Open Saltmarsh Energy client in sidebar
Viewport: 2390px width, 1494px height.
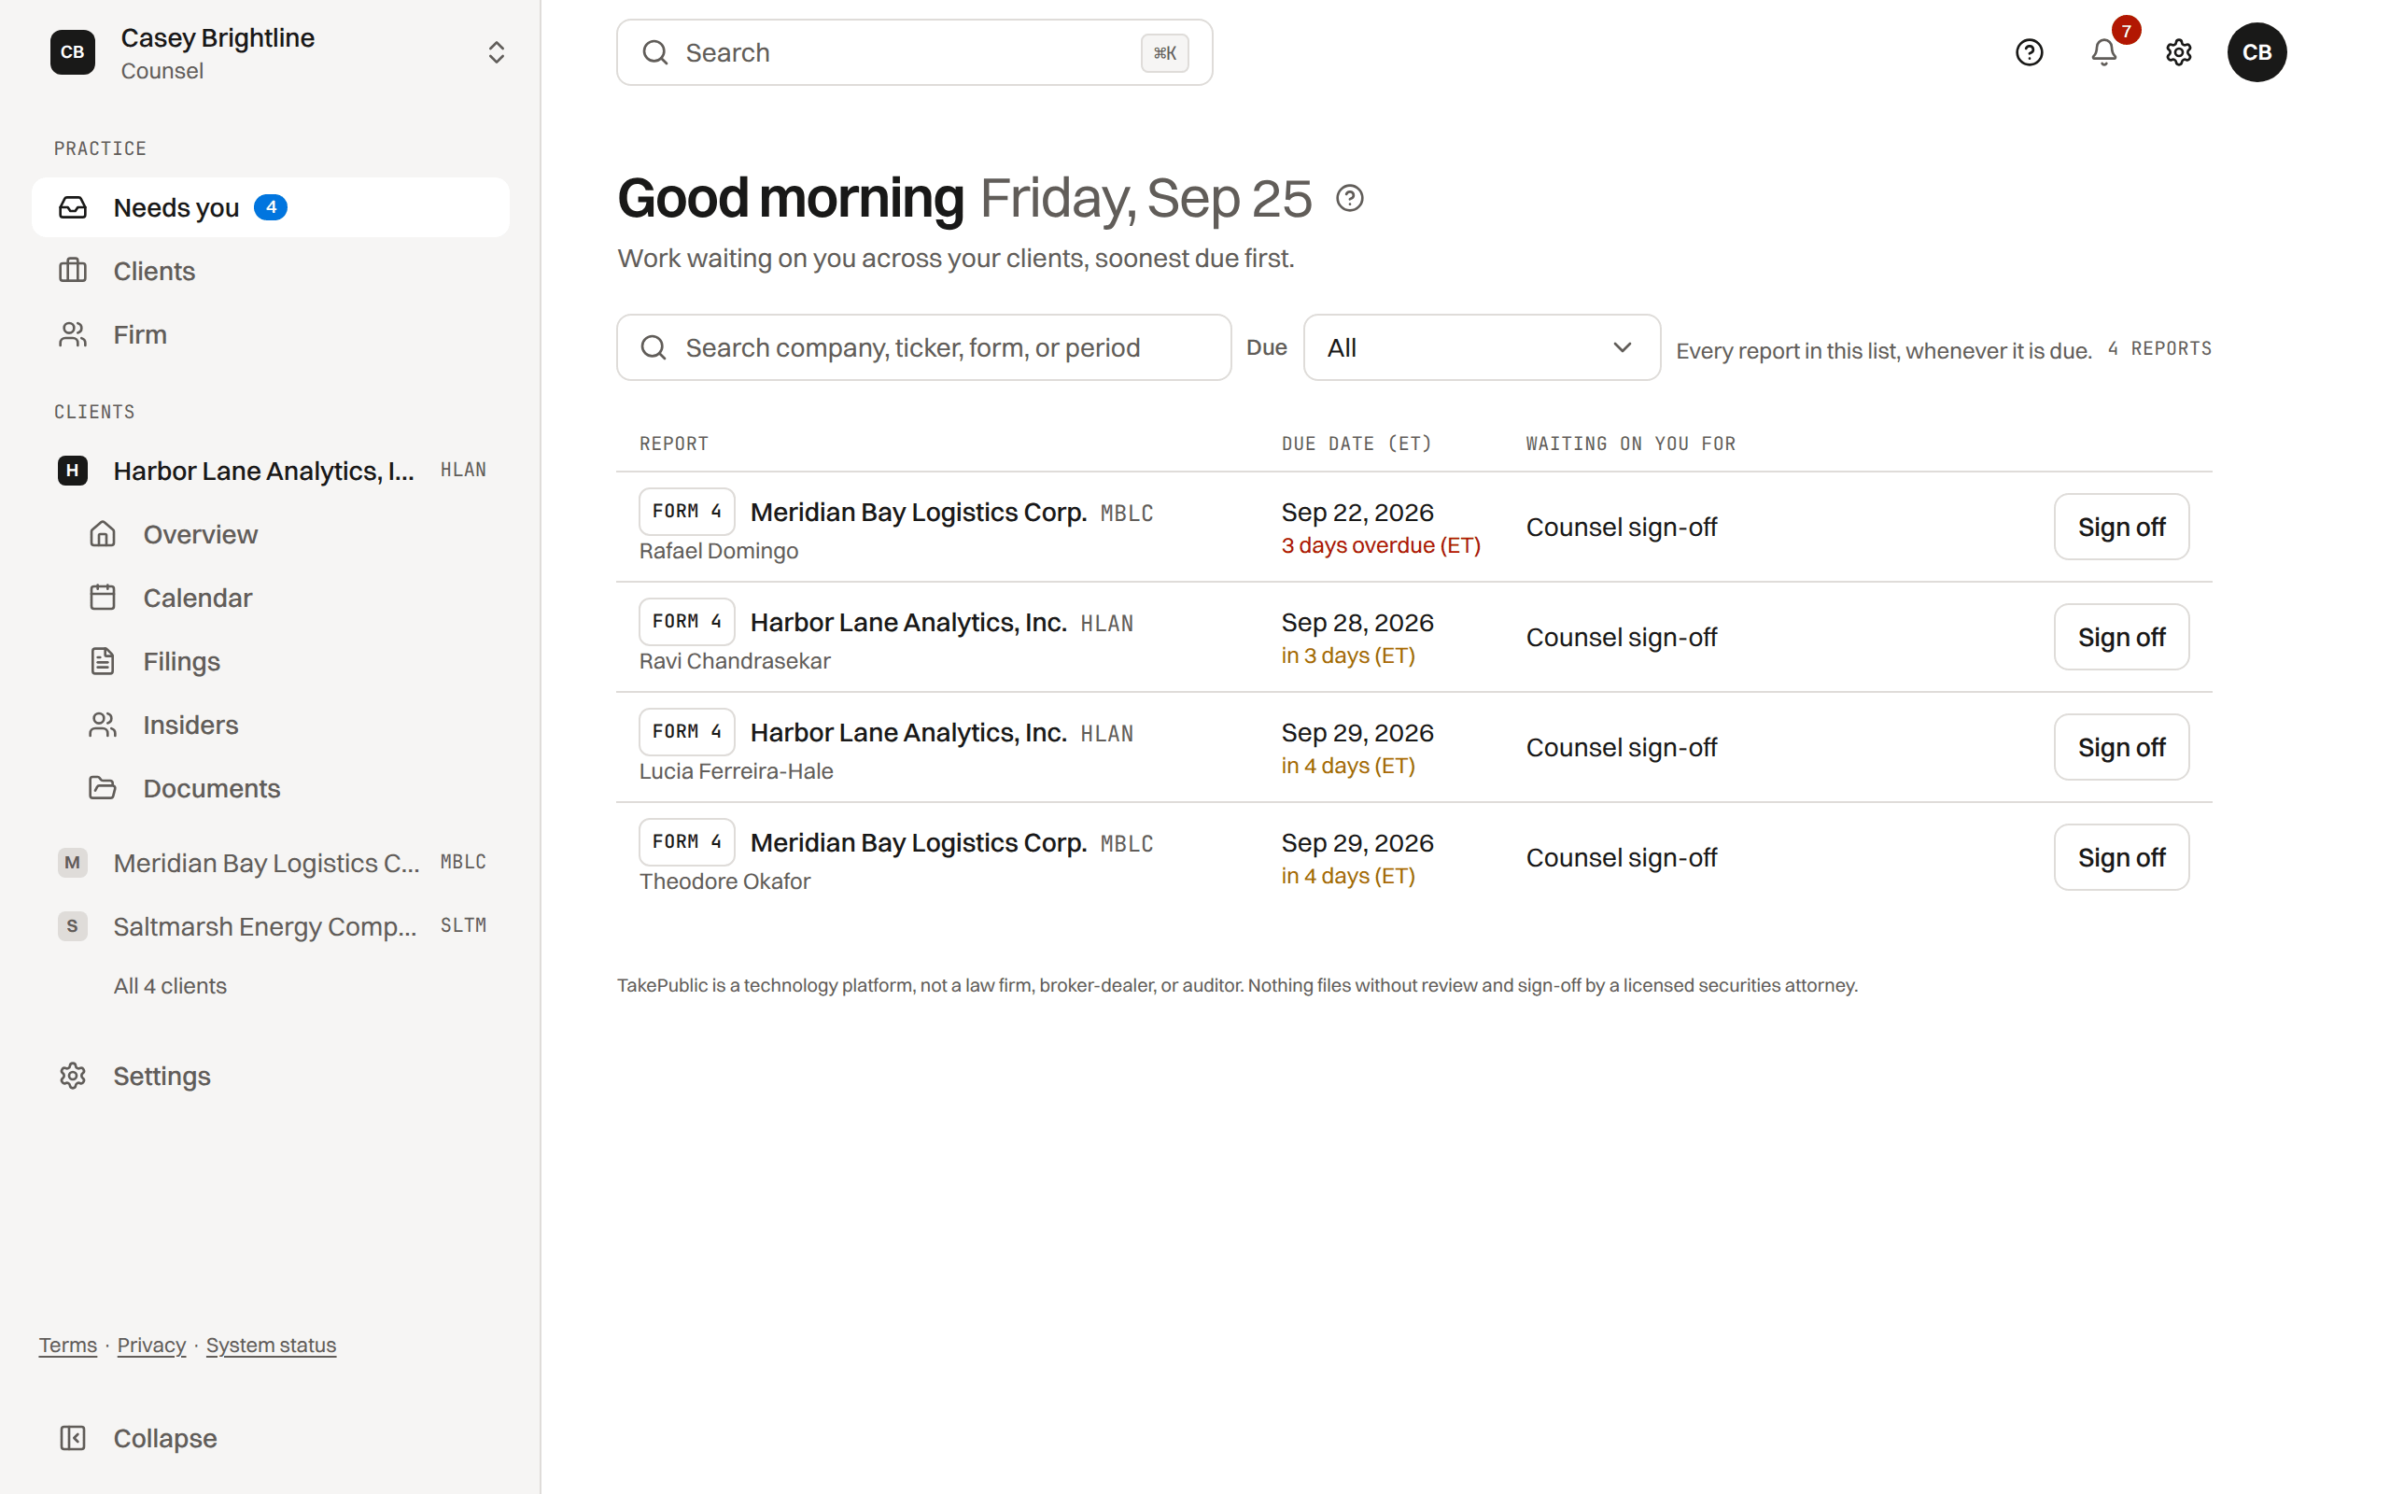pos(271,926)
